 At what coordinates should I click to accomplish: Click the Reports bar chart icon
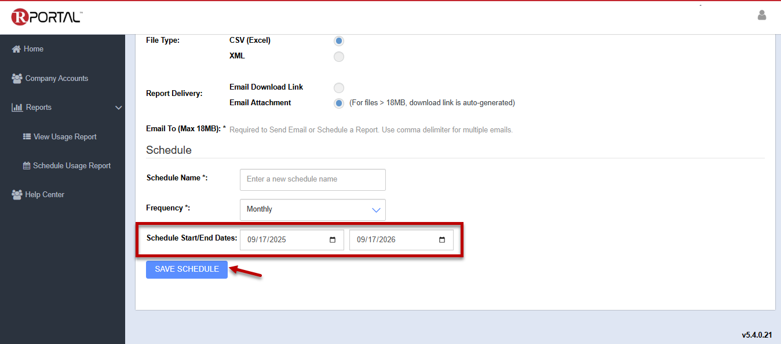17,108
